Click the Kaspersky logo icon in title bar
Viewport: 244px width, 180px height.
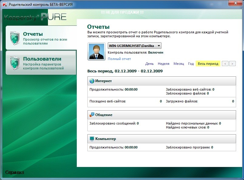(5, 4)
